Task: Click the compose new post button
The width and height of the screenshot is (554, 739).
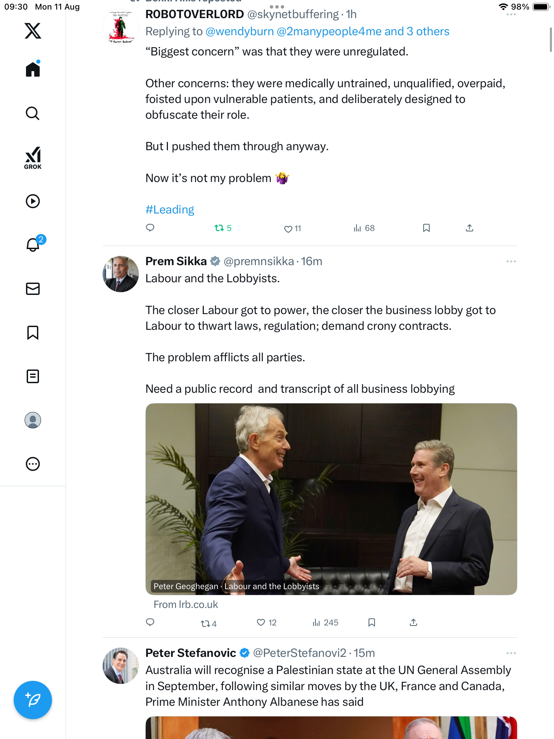Action: (x=33, y=700)
